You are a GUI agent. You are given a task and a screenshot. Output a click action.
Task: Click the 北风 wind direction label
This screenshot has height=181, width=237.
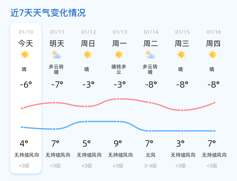[x=150, y=155]
